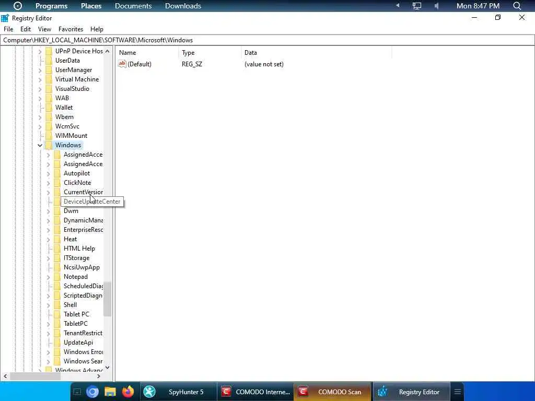Click the show desktop taskbar icon
Image resolution: width=535 pixels, height=401 pixels.
(77, 392)
